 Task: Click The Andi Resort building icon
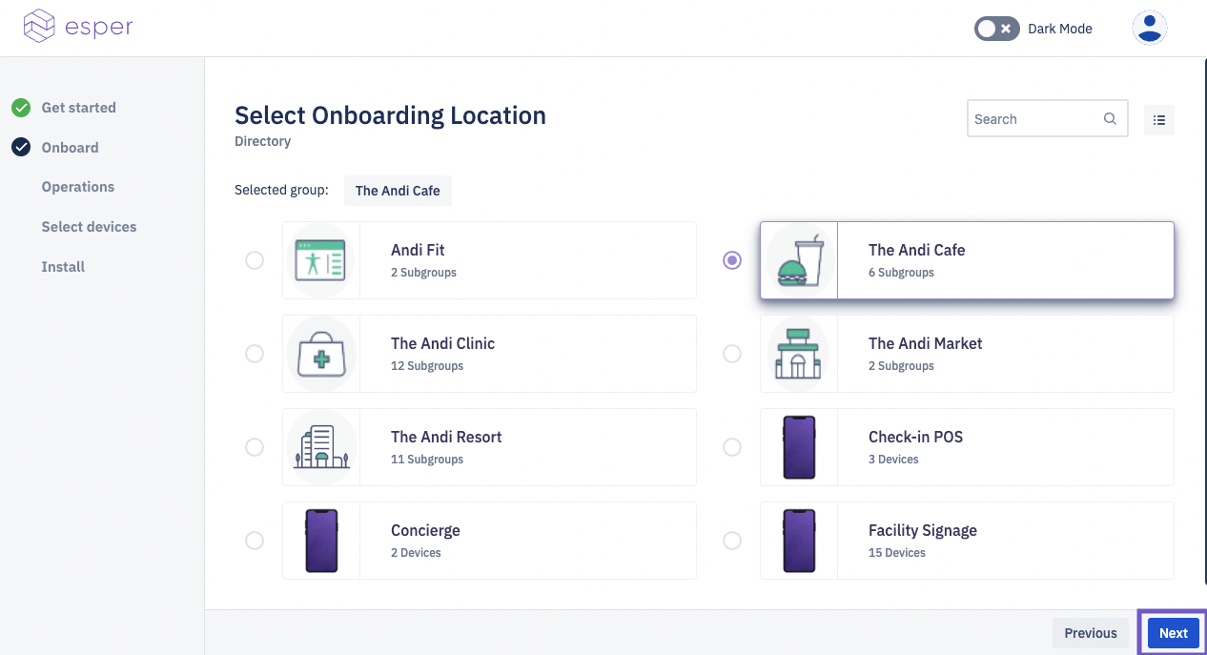coord(320,447)
